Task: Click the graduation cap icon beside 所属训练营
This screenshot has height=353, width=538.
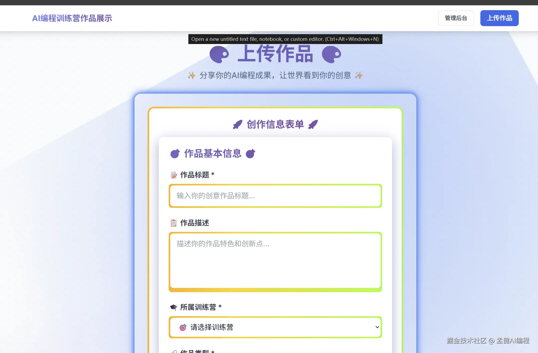Action: coord(173,307)
